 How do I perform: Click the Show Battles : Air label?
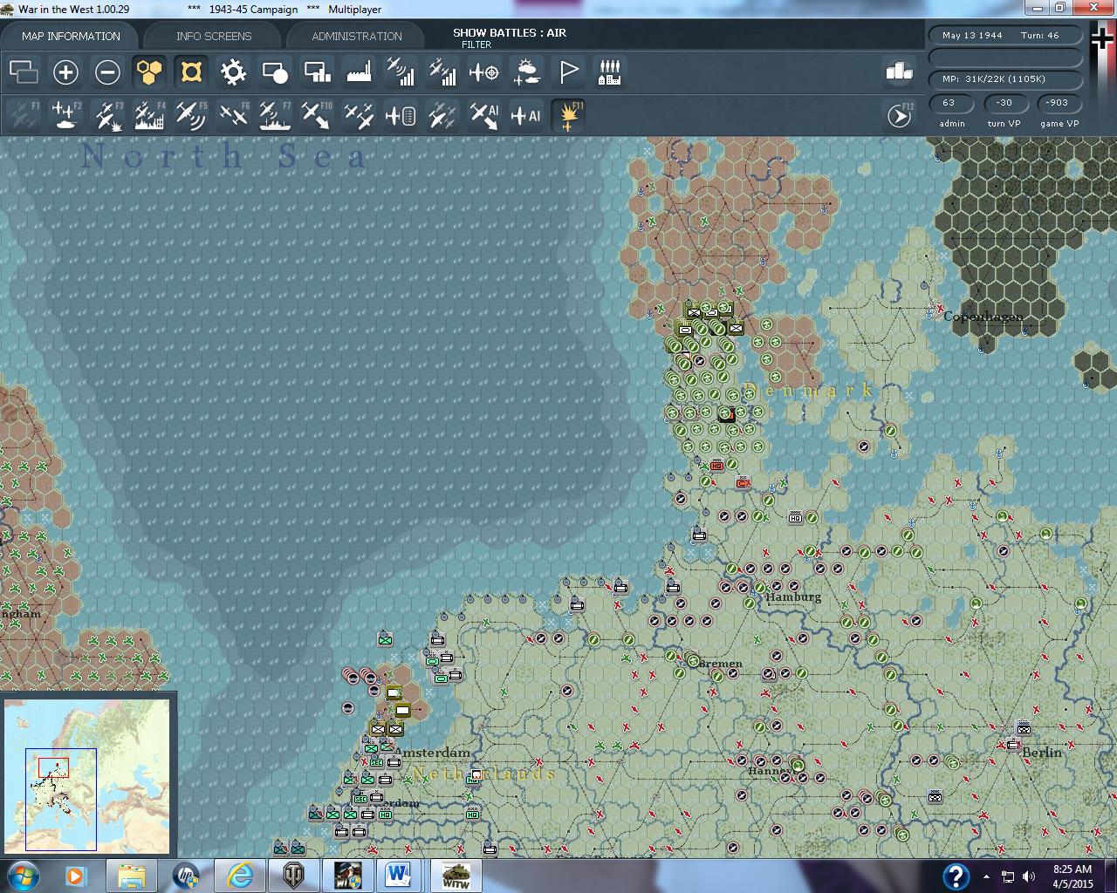pyautogui.click(x=510, y=32)
